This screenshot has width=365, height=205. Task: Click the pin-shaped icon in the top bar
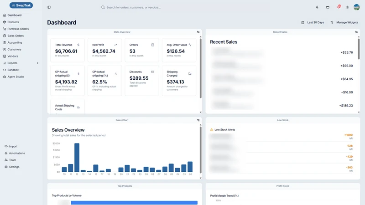pos(317,7)
